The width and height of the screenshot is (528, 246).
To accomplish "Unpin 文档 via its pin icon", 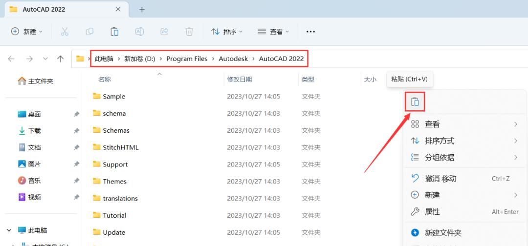I will click(x=76, y=147).
